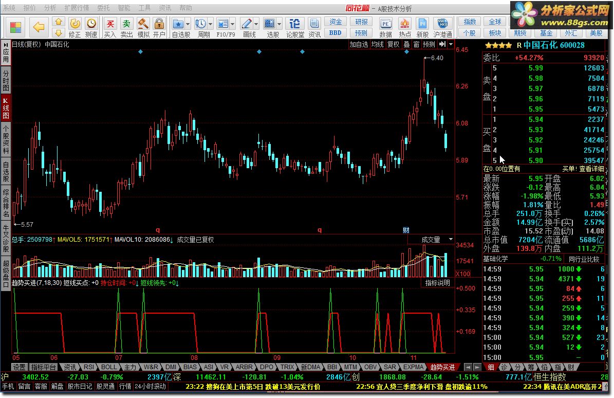This screenshot has height=398, width=614.
Task: Open the 资讯 news document icon
Action: [x=314, y=27]
